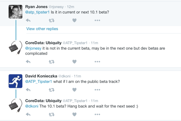Open the @rjonesy mention in CoreData's reply
181x121 pixels.
click(x=33, y=48)
